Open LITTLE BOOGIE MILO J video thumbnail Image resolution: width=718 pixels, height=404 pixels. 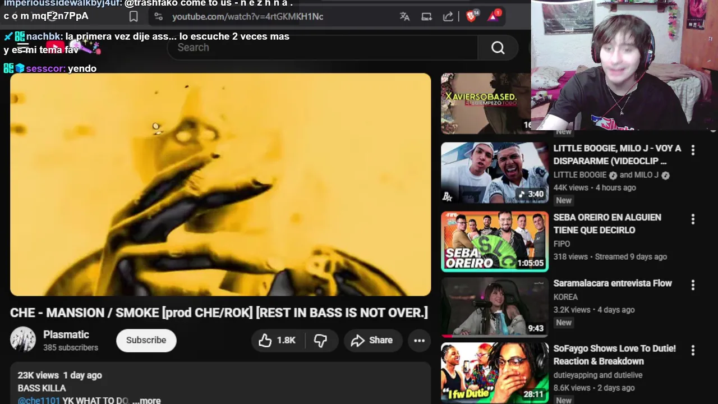click(495, 172)
